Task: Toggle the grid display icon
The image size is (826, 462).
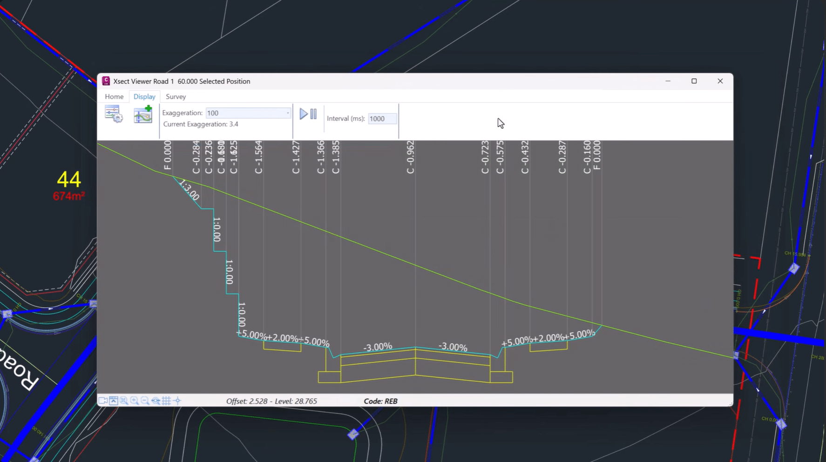Action: (166, 401)
